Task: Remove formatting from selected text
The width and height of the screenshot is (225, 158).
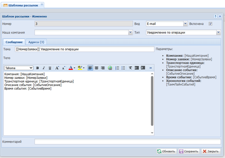Action: (x=131, y=68)
